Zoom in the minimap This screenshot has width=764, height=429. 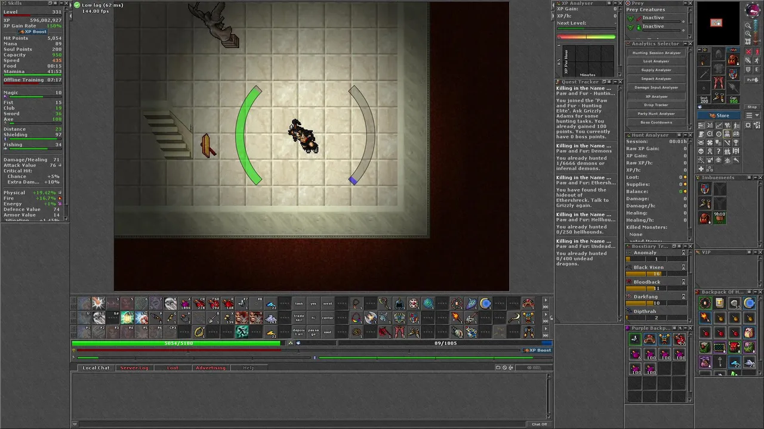tap(748, 33)
